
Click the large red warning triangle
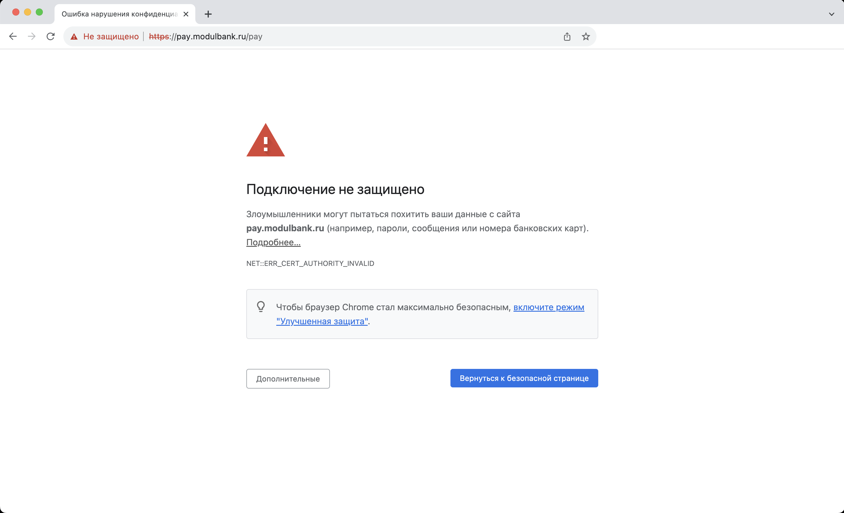[265, 140]
